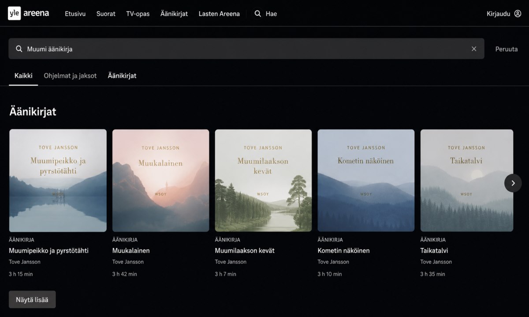Screen dimensions: 529x317
Task: Click the 3 h 42 min duration
Action: (125, 274)
